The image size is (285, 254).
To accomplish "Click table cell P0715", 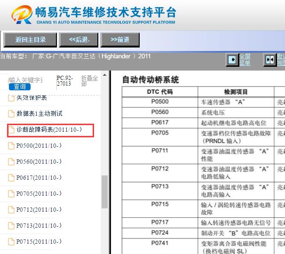I will tap(160, 208).
